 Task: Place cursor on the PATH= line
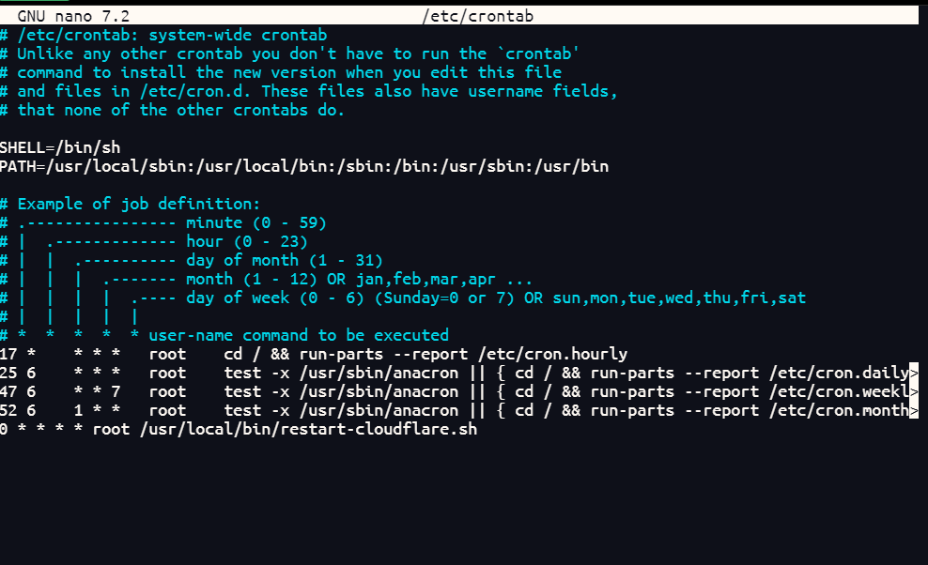click(303, 166)
